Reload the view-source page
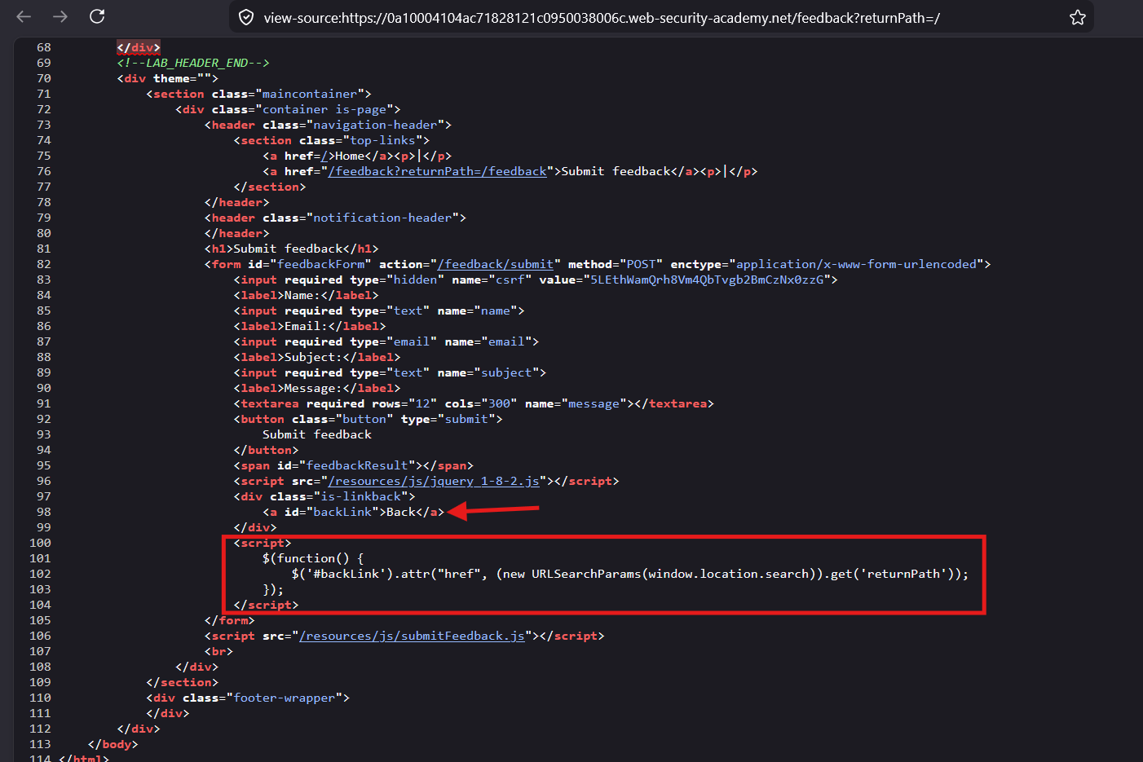 (x=97, y=16)
